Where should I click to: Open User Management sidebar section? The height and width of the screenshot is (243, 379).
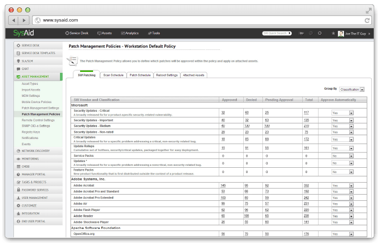(x=38, y=198)
